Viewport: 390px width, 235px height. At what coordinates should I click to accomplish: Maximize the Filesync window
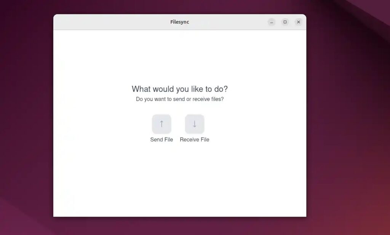(285, 22)
